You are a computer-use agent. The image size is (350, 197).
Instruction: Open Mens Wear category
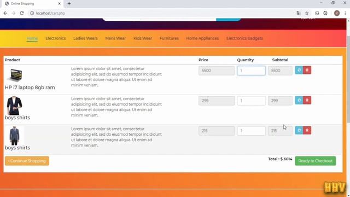pyautogui.click(x=115, y=38)
